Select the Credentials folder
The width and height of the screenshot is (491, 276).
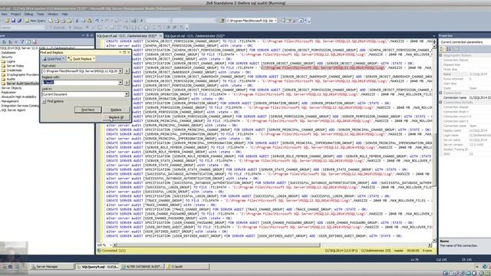(14, 70)
